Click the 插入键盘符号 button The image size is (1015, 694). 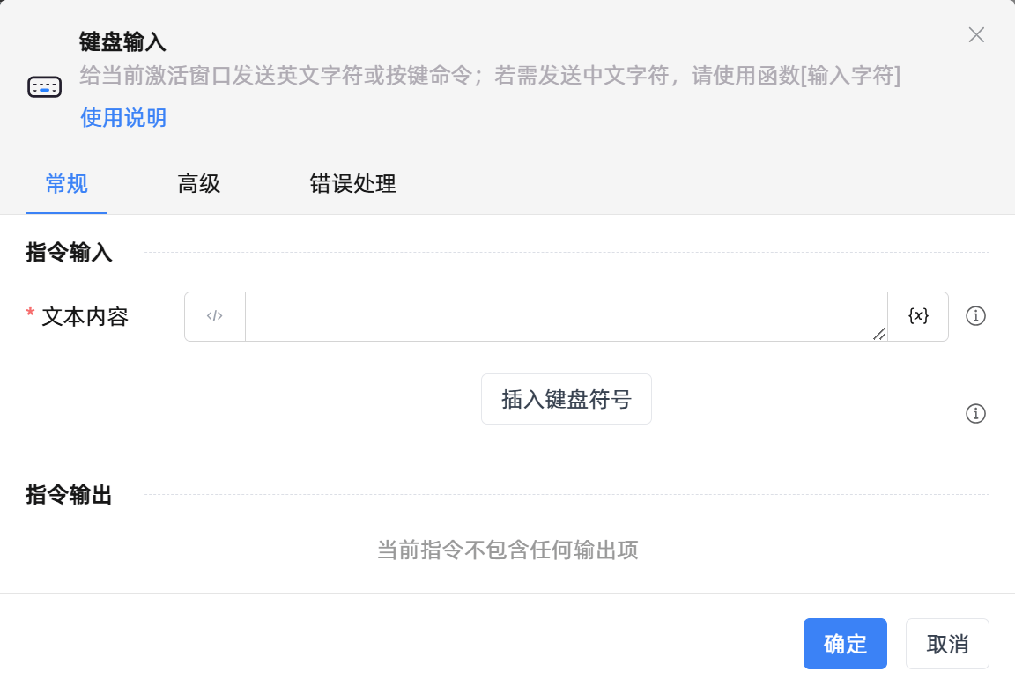(x=566, y=398)
